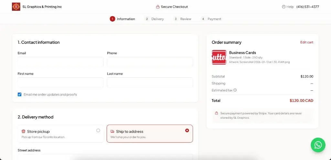The height and width of the screenshot is (160, 331).
Task: Click 'Standard · 1 Side · 250 qty' text
Action: (x=246, y=57)
